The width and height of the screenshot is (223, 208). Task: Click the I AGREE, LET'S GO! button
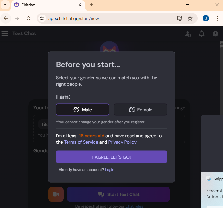pyautogui.click(x=111, y=157)
